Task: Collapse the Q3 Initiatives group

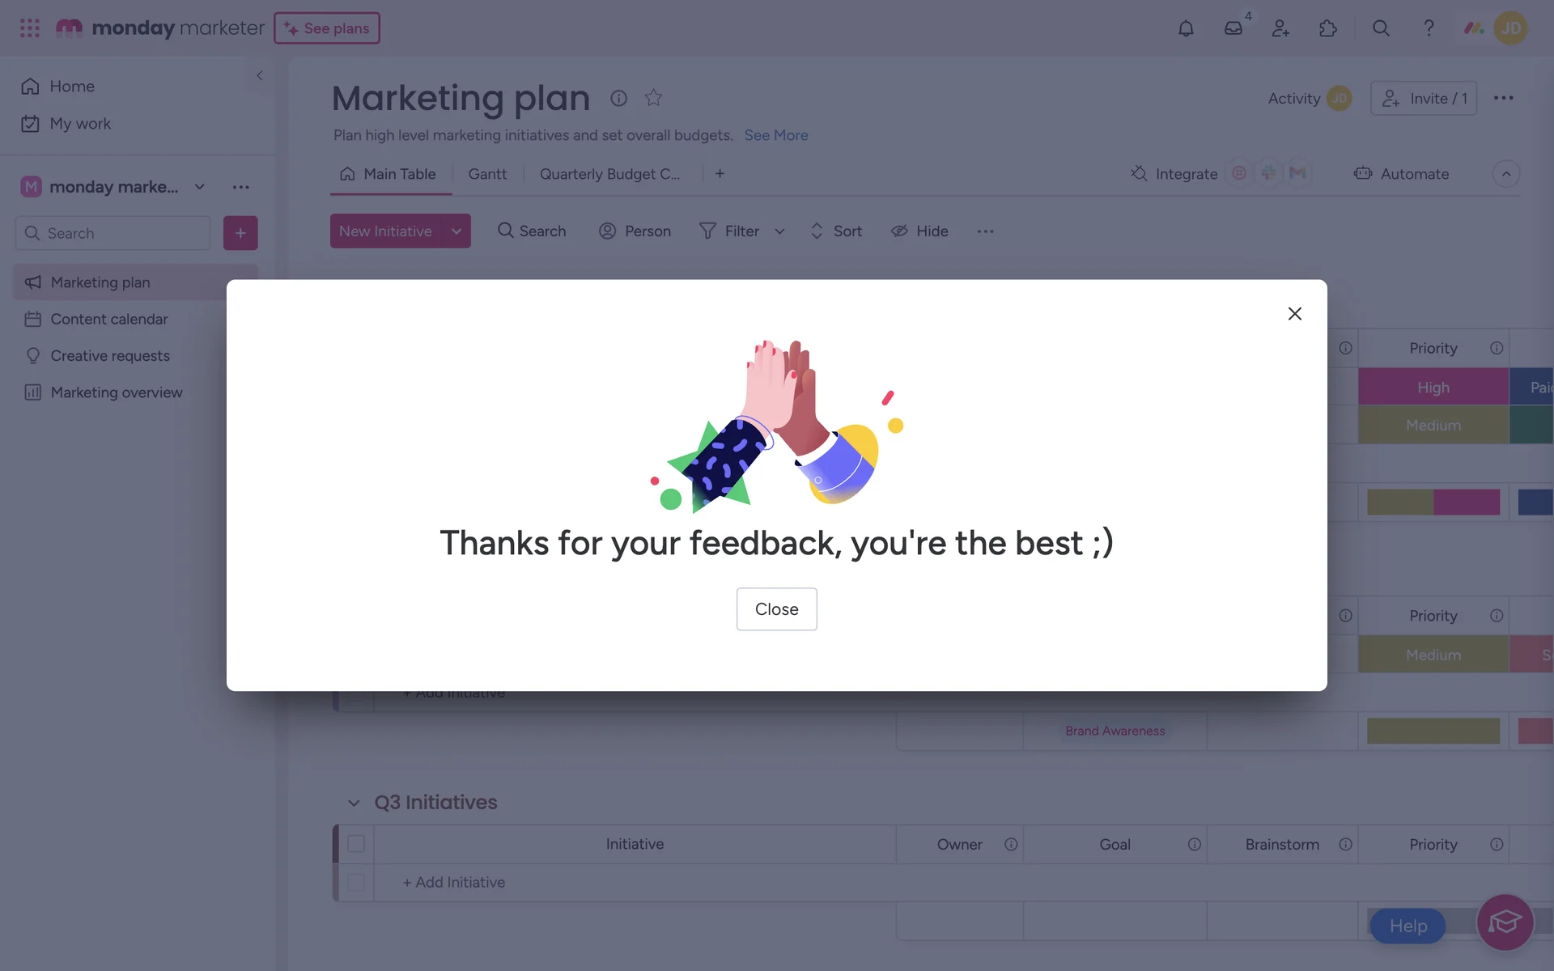Action: [x=354, y=803]
